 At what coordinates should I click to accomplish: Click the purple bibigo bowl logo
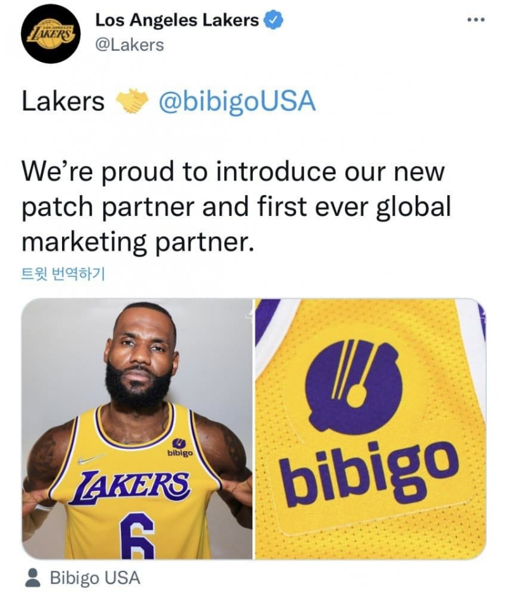353,386
